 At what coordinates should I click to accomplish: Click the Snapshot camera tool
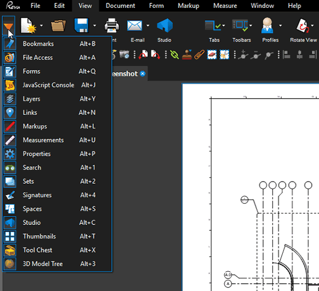point(124,55)
